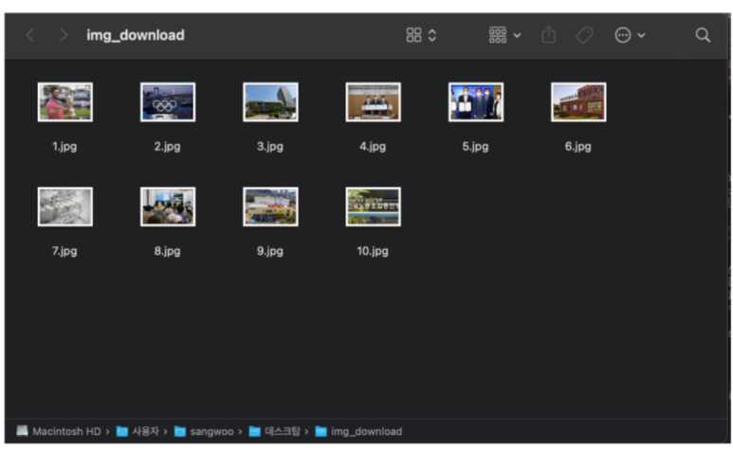733x451 pixels.
Task: Expand the group-by dropdown arrow
Action: [517, 35]
